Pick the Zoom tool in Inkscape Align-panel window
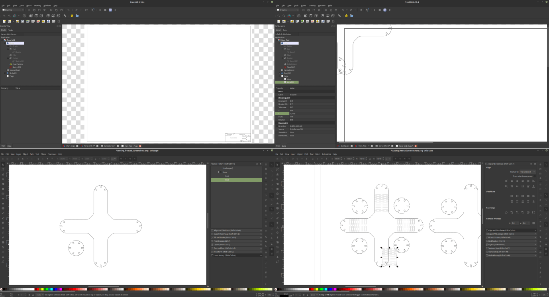Image resolution: width=549 pixels, height=297 pixels. (277, 179)
